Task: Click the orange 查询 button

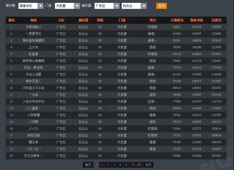Action: click(161, 6)
